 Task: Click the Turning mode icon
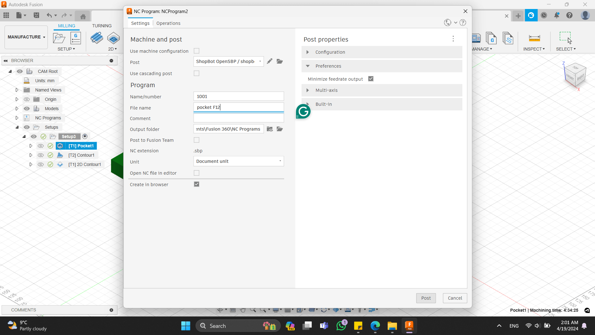102,25
